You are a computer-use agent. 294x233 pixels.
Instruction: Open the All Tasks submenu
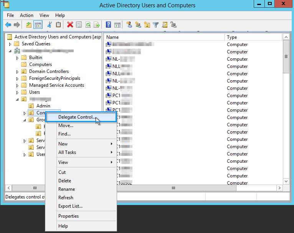[67, 152]
